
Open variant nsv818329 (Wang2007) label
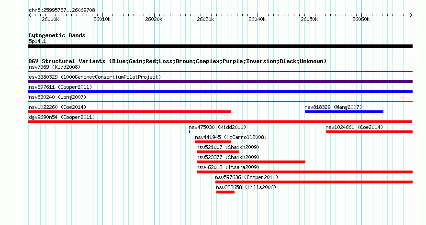pos(333,107)
